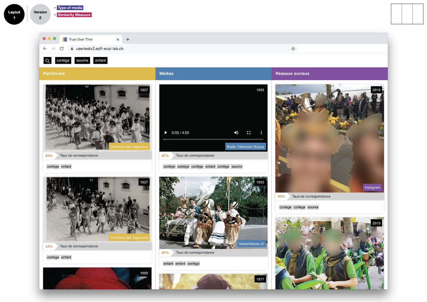The height and width of the screenshot is (302, 427).
Task: Open the NotreHistoire.ch 1955 photo
Action: (213, 213)
